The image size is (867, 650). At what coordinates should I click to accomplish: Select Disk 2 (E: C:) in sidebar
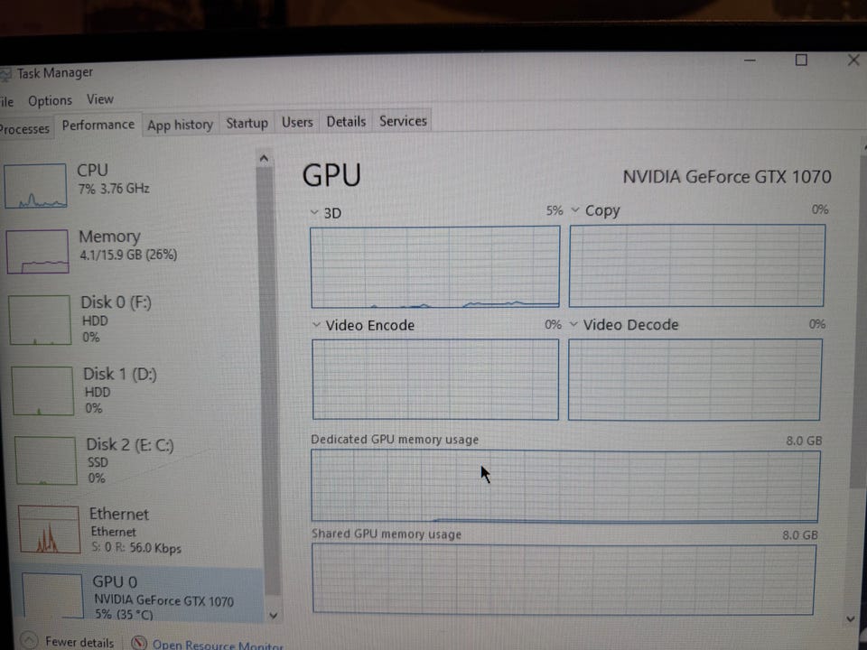138,460
